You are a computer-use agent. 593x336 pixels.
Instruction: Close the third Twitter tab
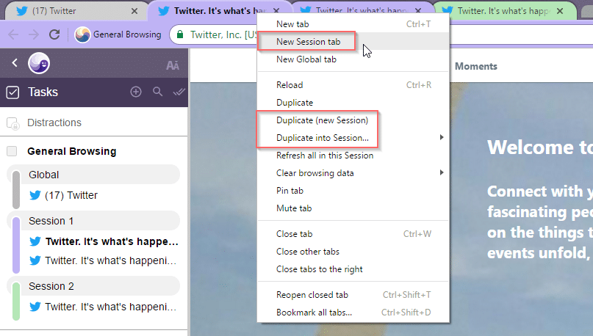point(418,11)
